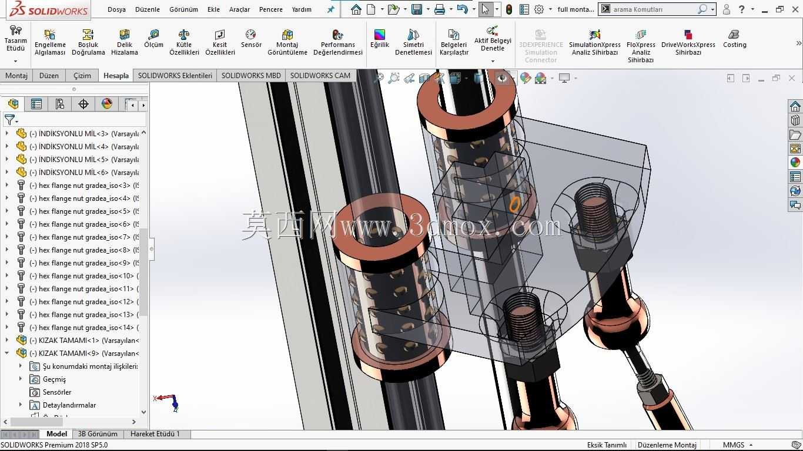Launch SimulationXpress Analiz Sihirbazı
The height and width of the screenshot is (451, 803).
[x=594, y=42]
